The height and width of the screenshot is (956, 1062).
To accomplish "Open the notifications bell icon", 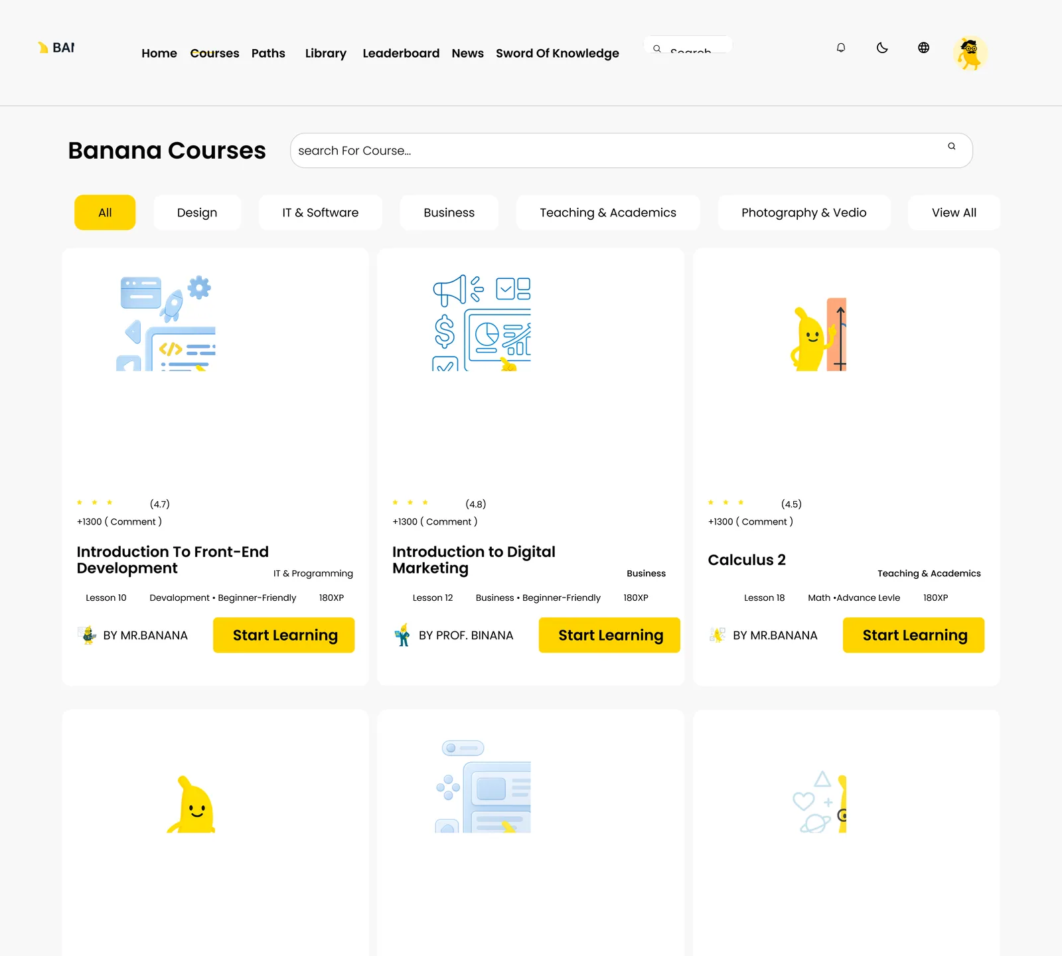I will pos(841,48).
